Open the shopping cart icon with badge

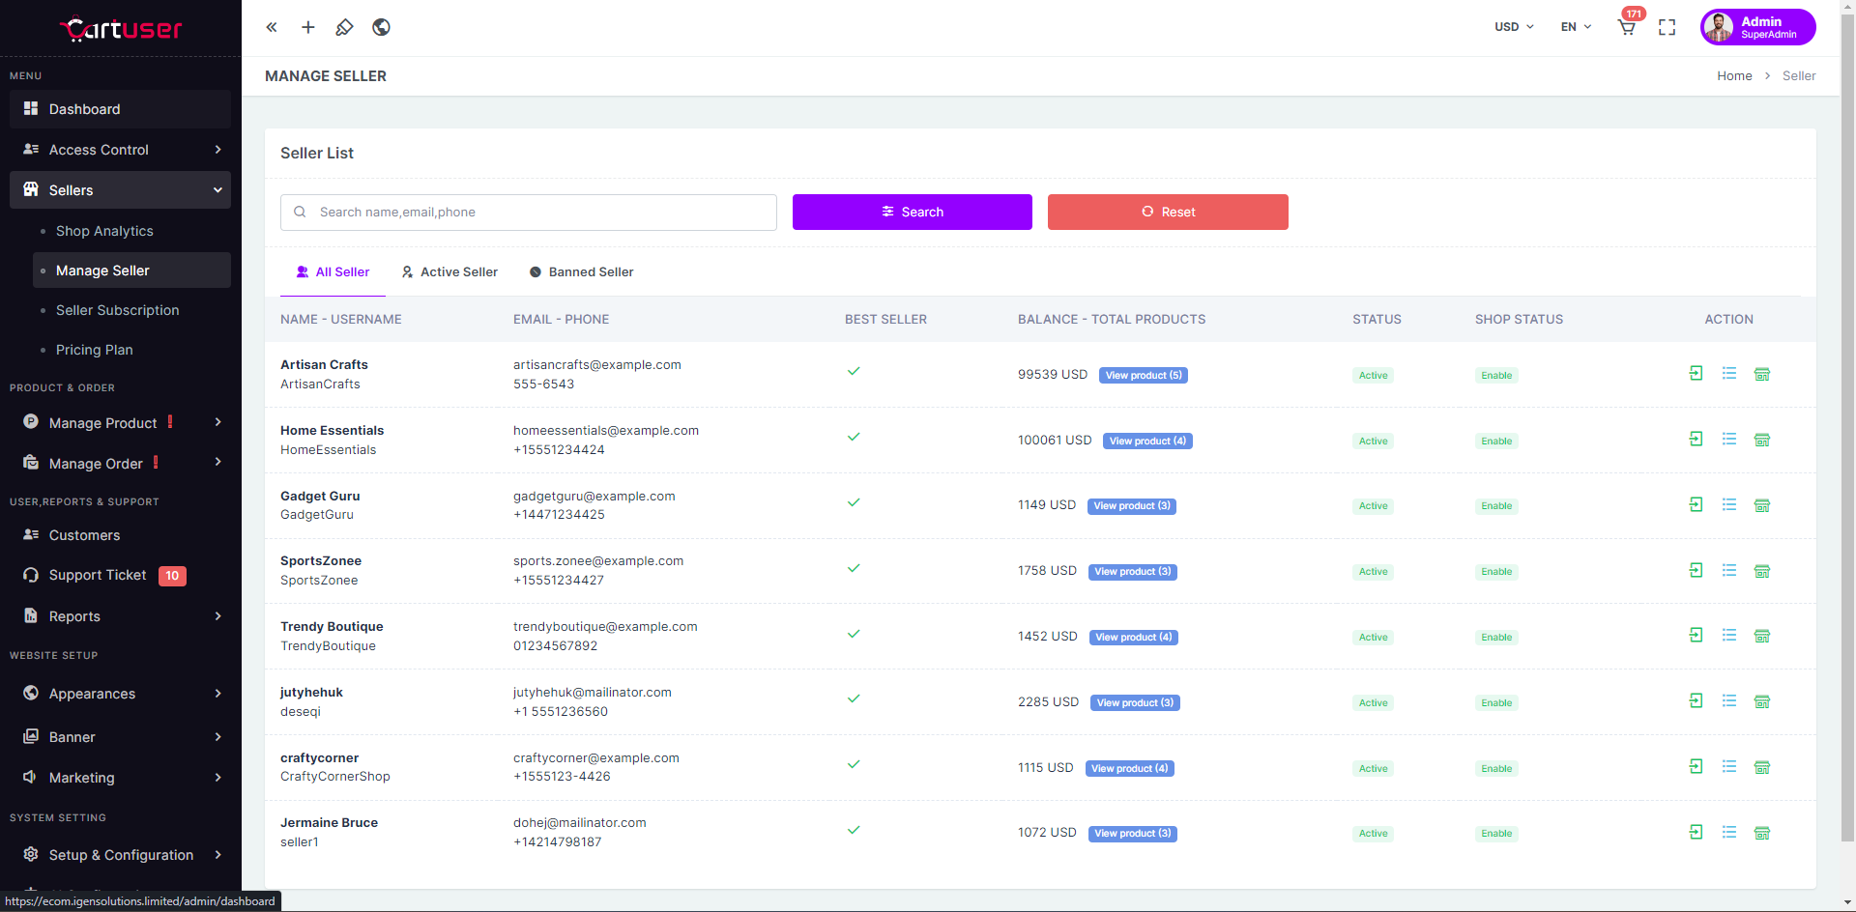(x=1627, y=27)
